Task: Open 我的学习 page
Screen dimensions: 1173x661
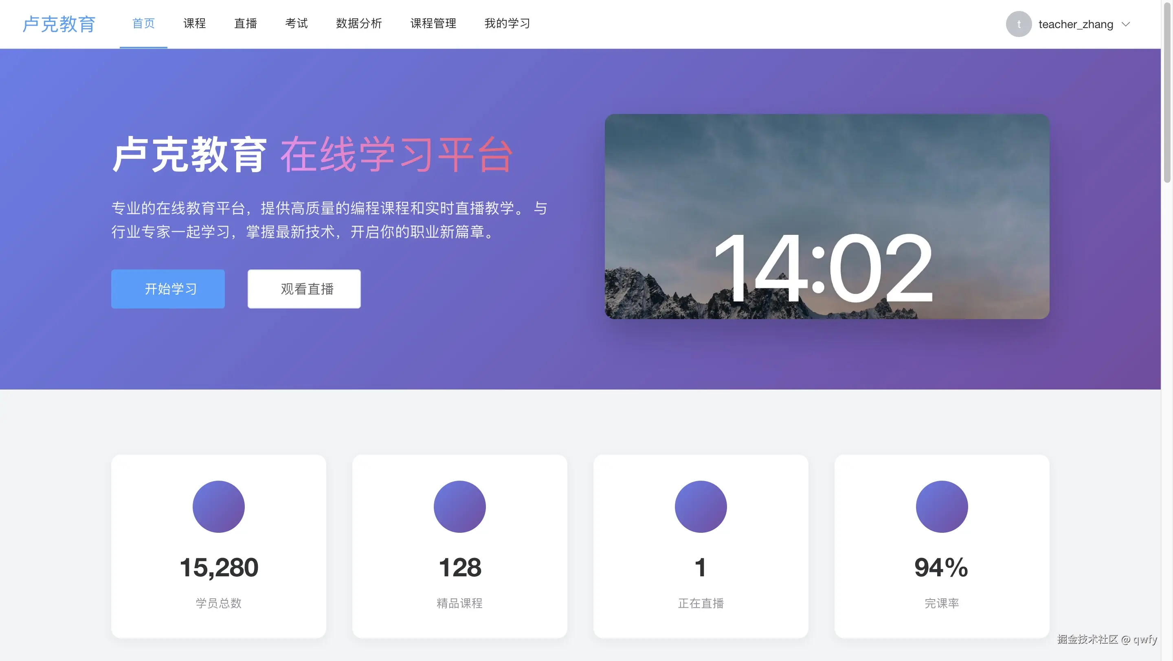Action: (x=507, y=24)
